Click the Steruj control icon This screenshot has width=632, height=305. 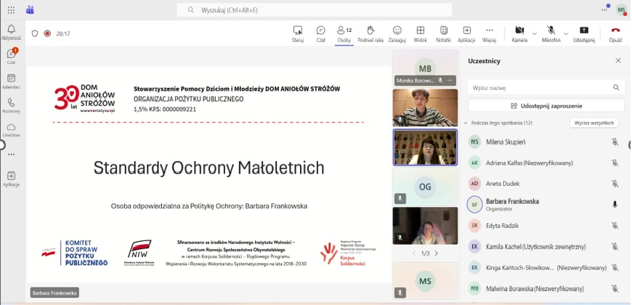tap(297, 30)
